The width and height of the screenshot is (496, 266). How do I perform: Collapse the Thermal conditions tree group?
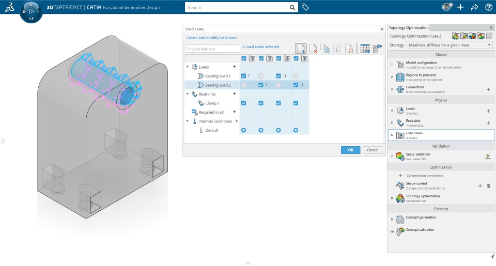pyautogui.click(x=188, y=121)
